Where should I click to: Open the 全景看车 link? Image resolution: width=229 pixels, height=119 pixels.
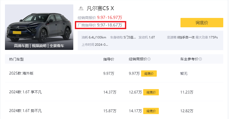click(57, 46)
